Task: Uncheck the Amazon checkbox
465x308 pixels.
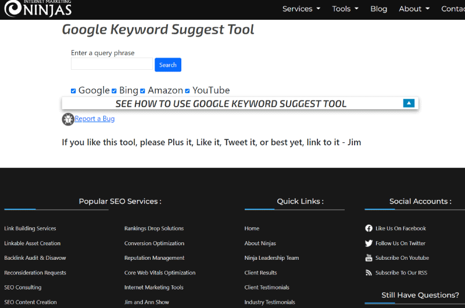Action: (142, 91)
